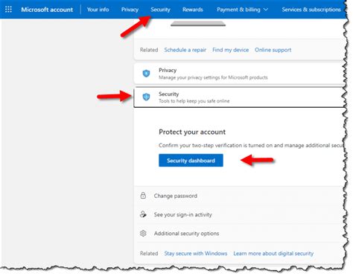
Task: Click the Microsoft account title link
Action: tap(47, 10)
